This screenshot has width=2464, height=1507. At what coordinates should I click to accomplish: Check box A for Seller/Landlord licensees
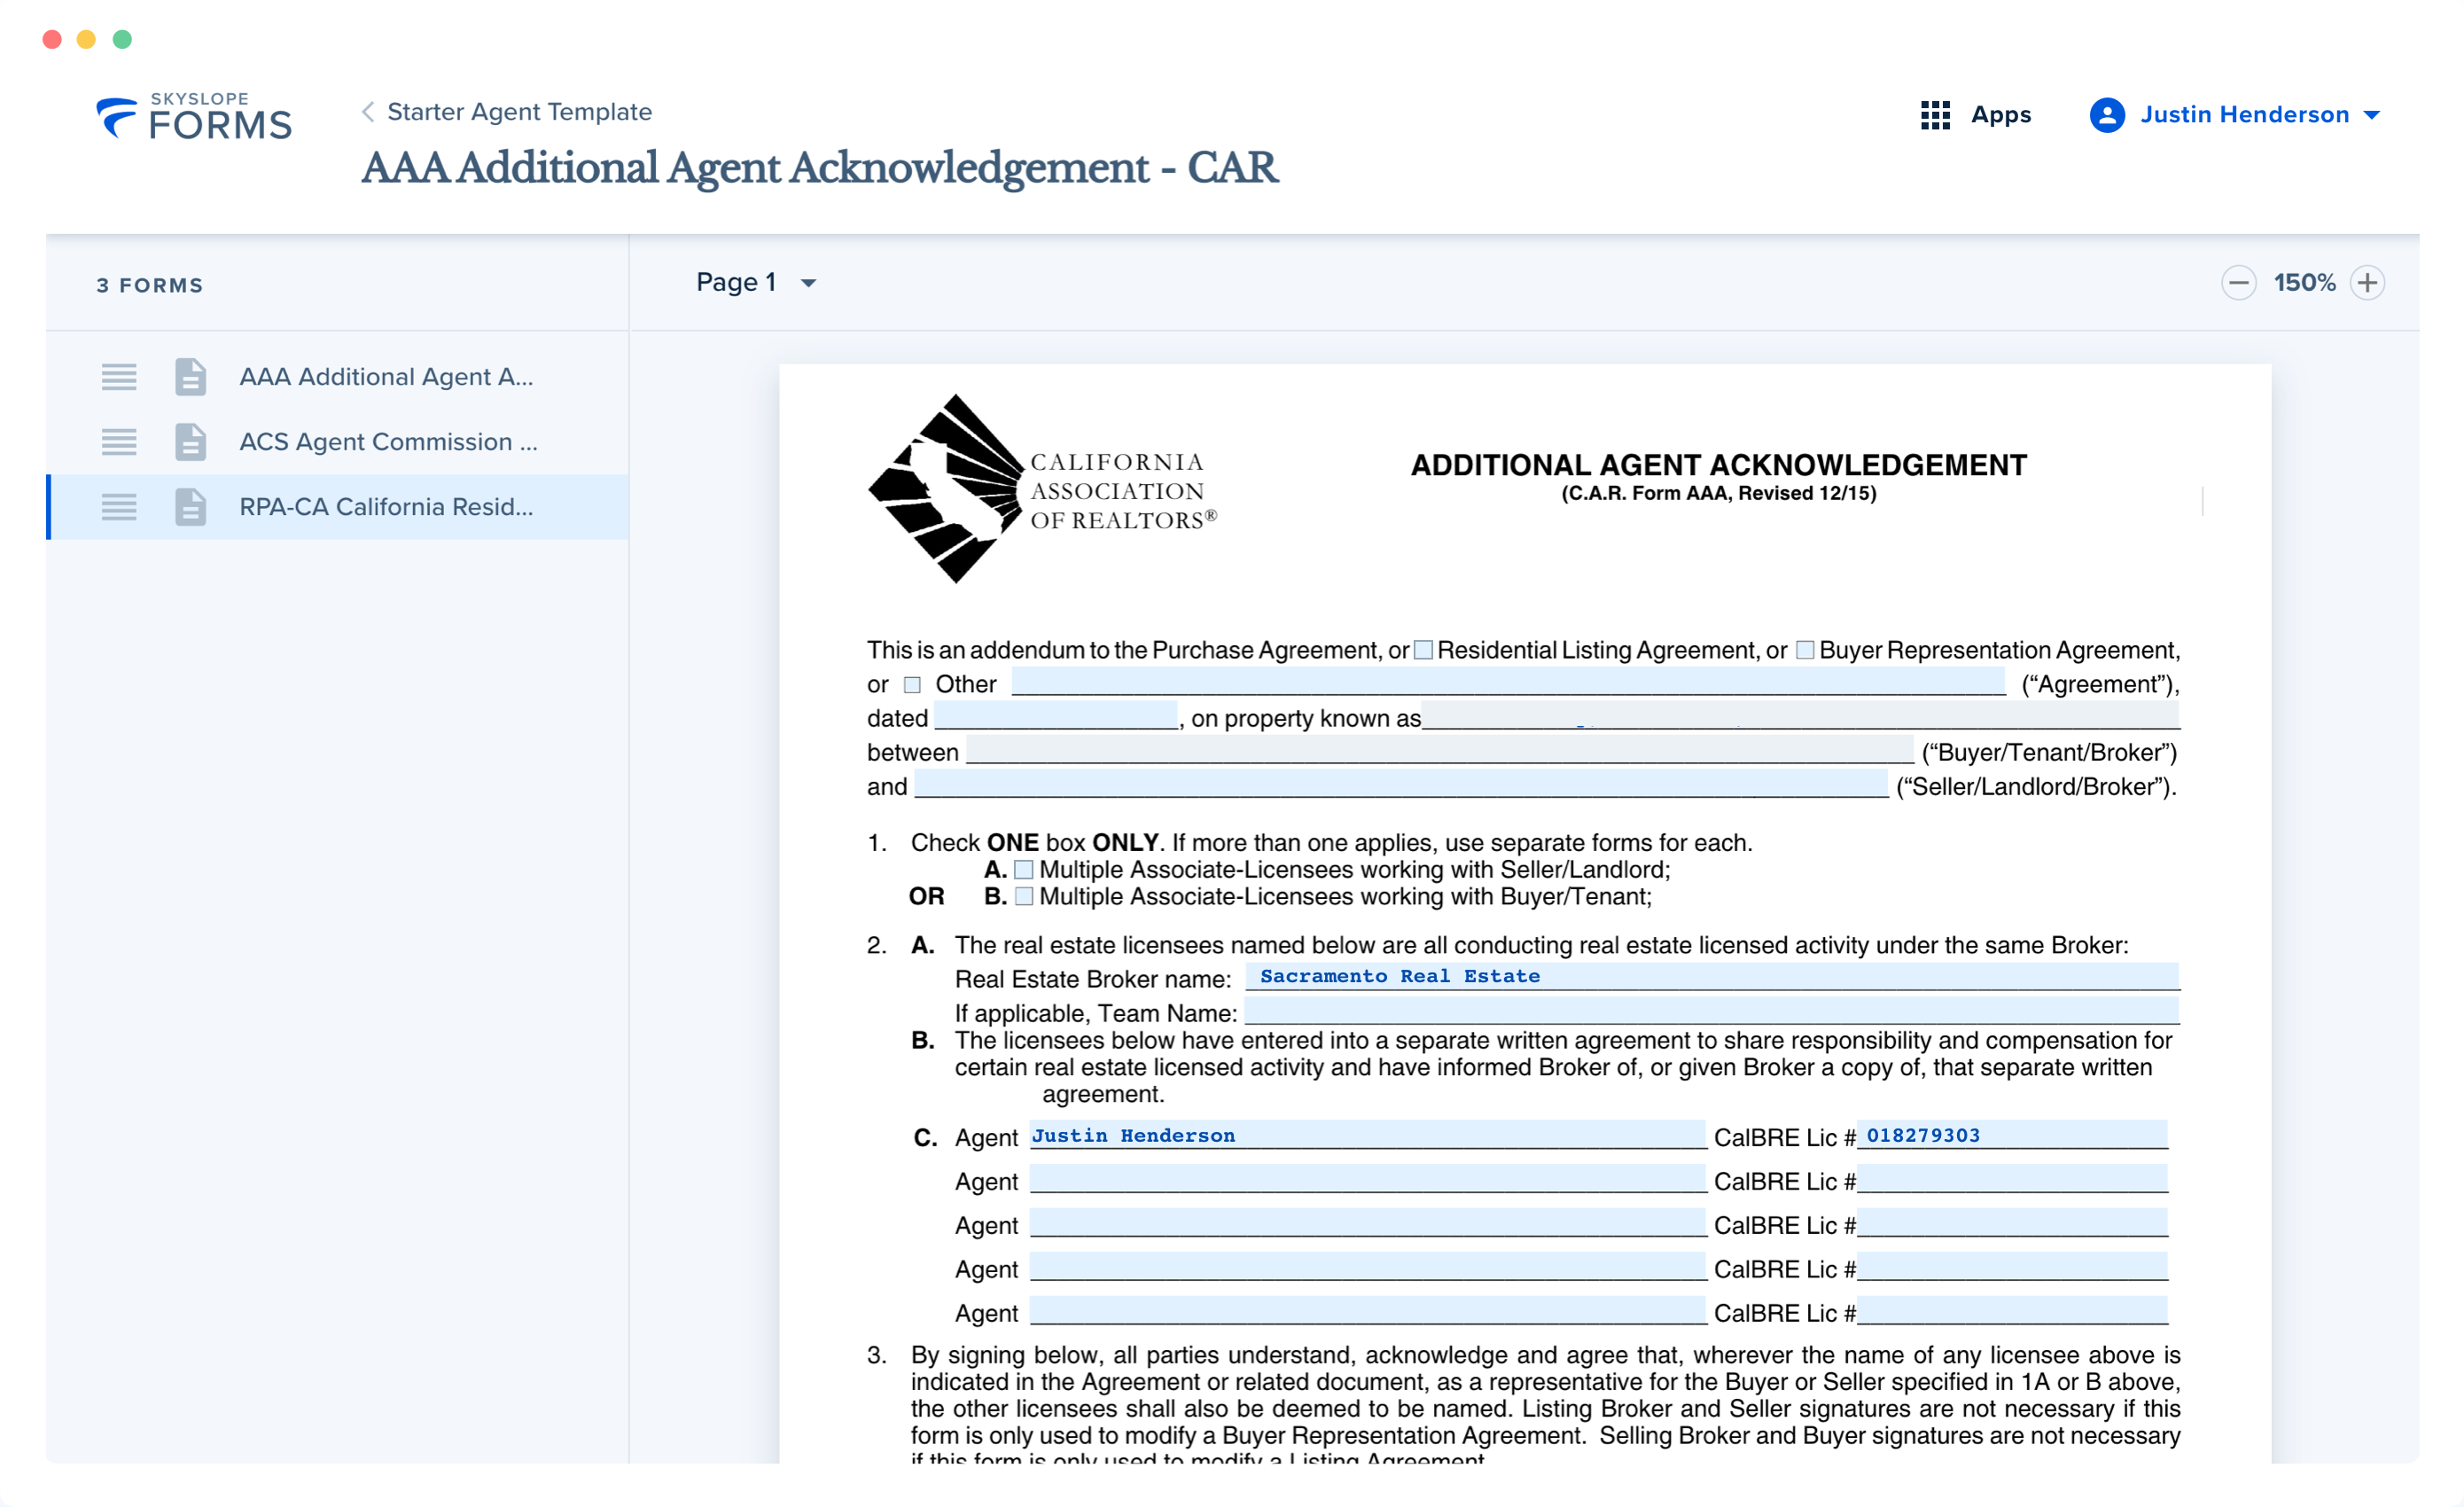(x=1023, y=870)
